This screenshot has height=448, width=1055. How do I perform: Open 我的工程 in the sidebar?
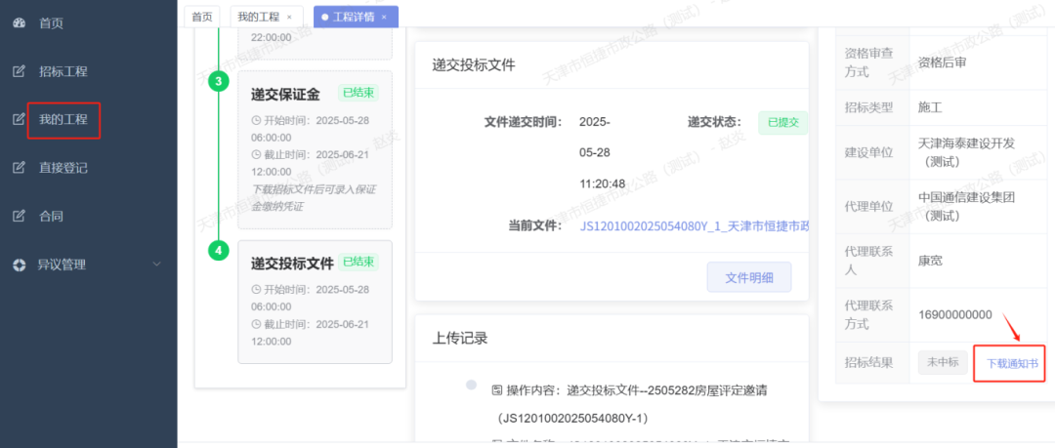(x=63, y=120)
